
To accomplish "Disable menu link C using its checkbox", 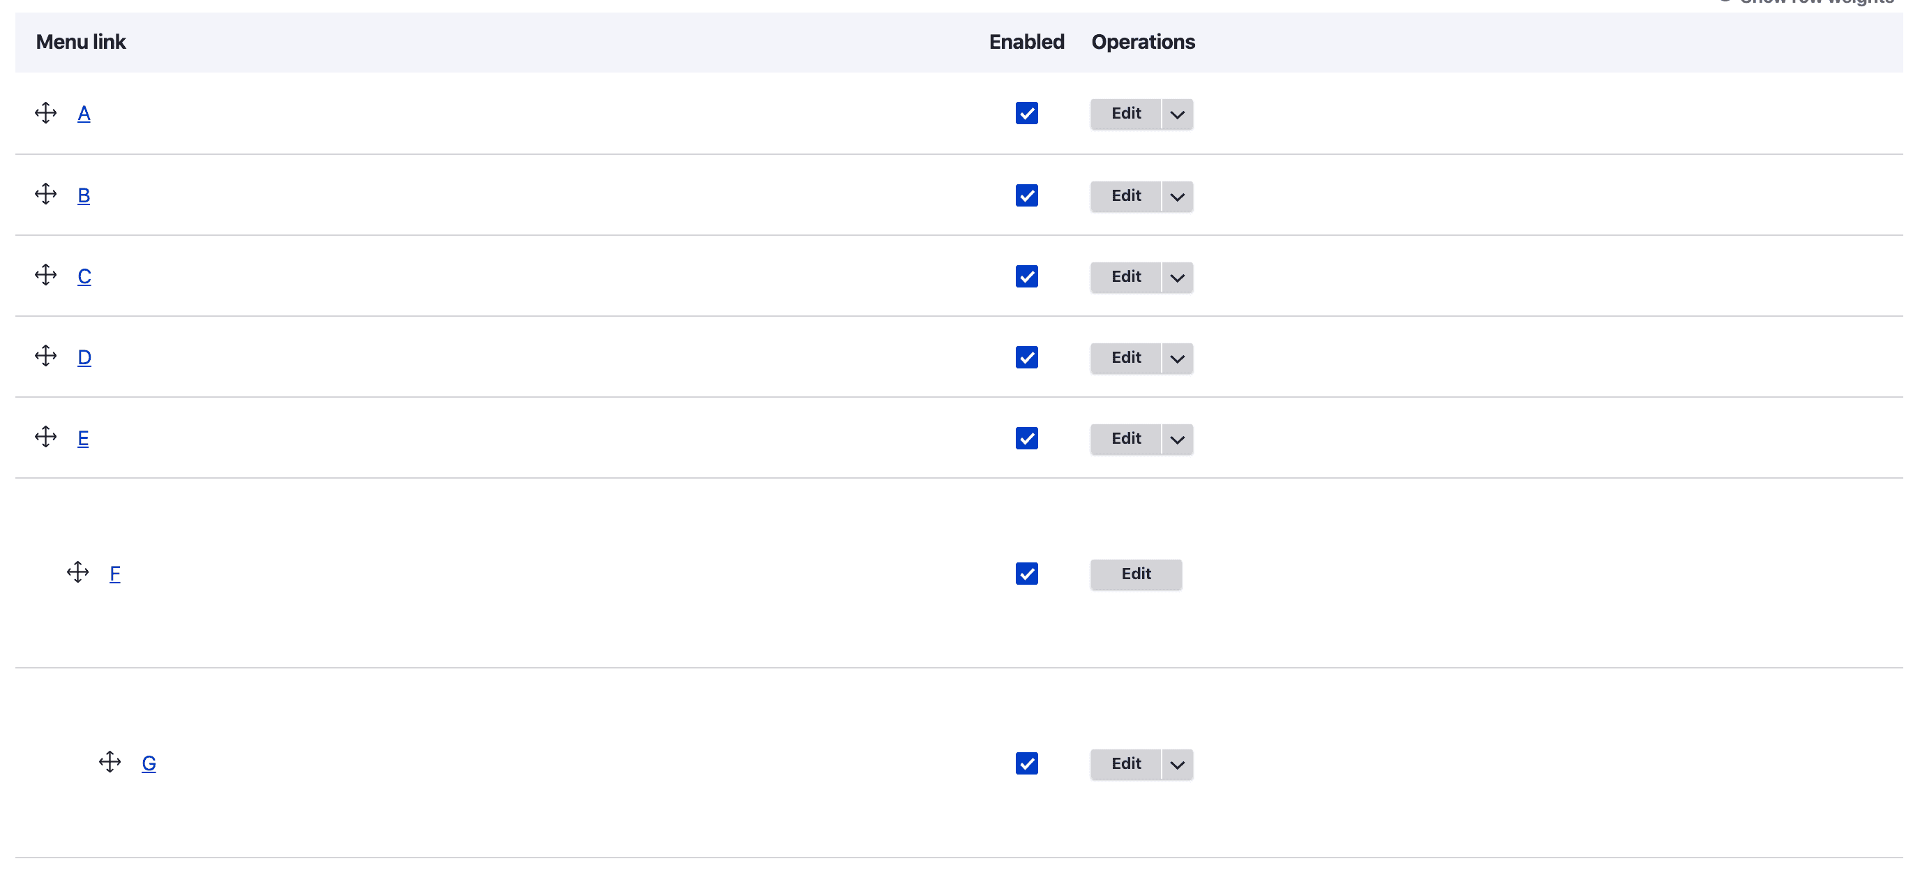I will coord(1026,276).
